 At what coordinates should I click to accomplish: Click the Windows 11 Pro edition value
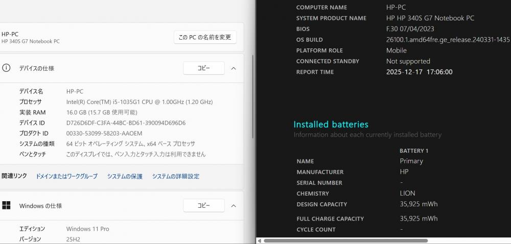point(88,229)
